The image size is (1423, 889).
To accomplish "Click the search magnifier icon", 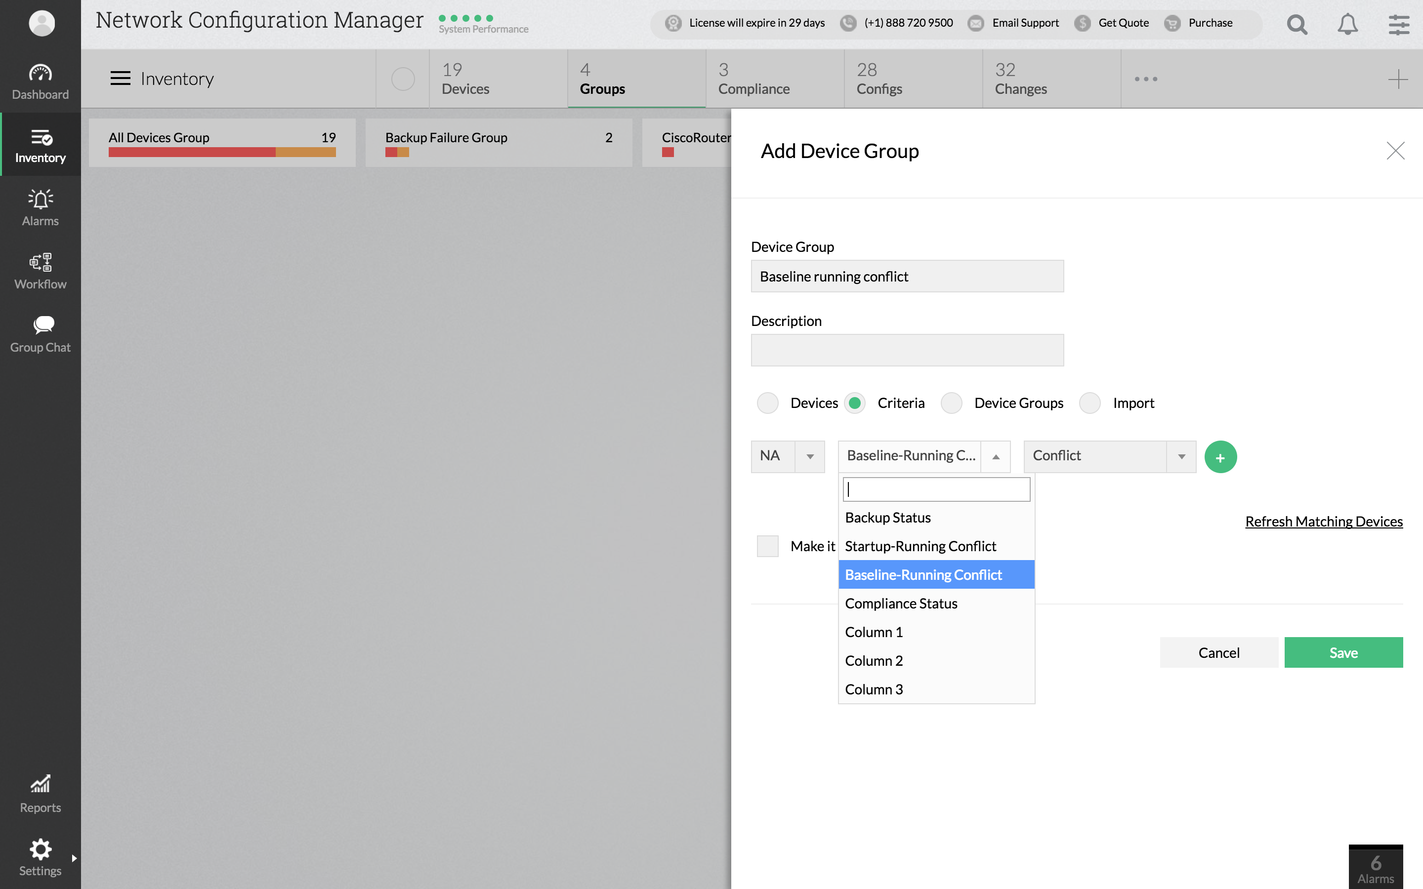I will (x=1297, y=24).
